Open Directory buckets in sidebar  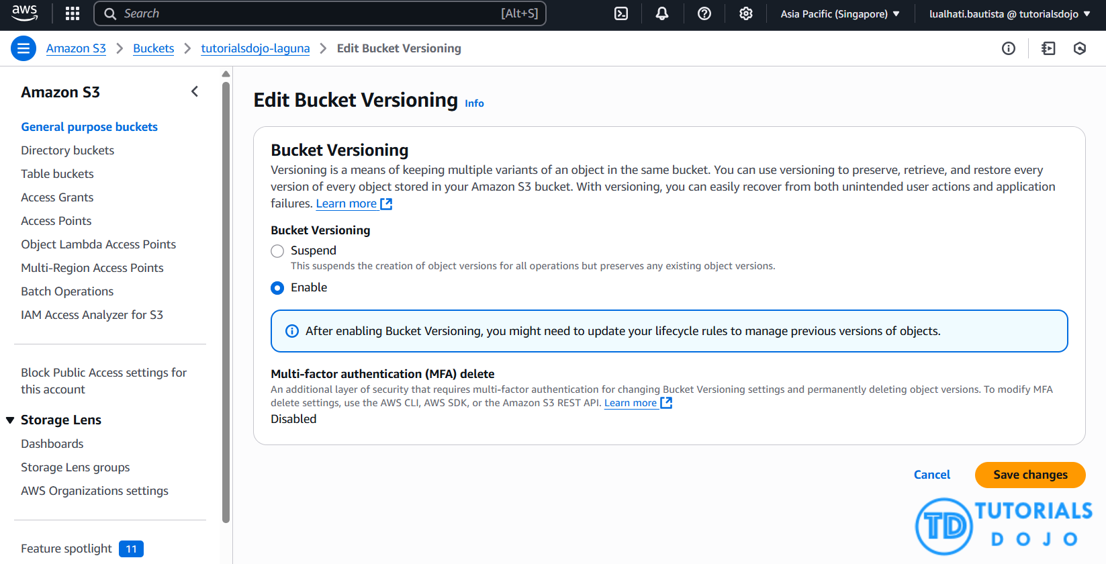67,150
